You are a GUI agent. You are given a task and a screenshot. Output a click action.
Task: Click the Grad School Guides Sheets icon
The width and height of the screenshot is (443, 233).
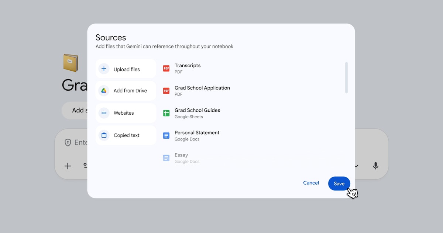pyautogui.click(x=166, y=113)
